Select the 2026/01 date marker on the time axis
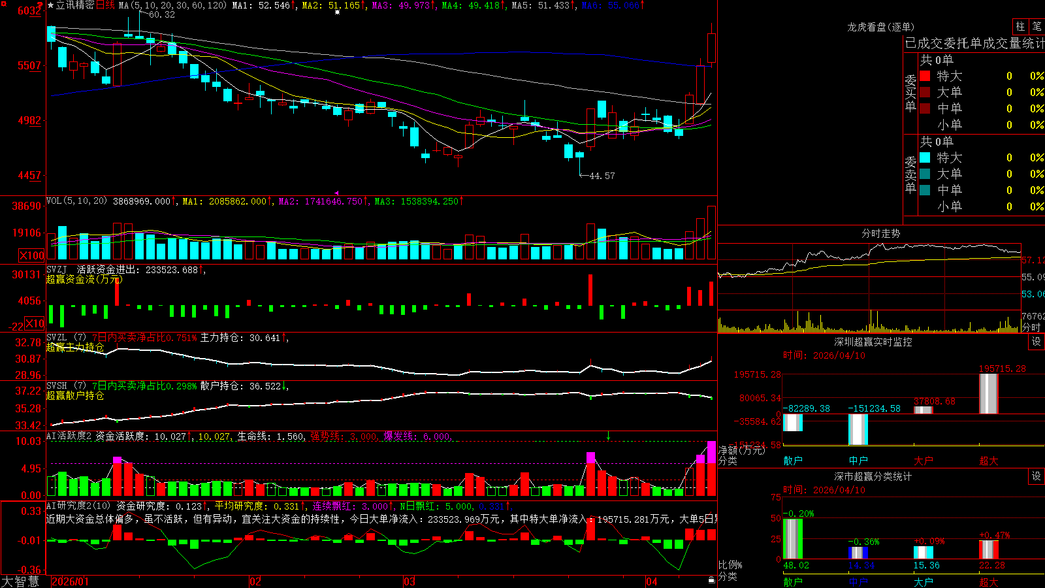The image size is (1045, 588). [x=70, y=581]
